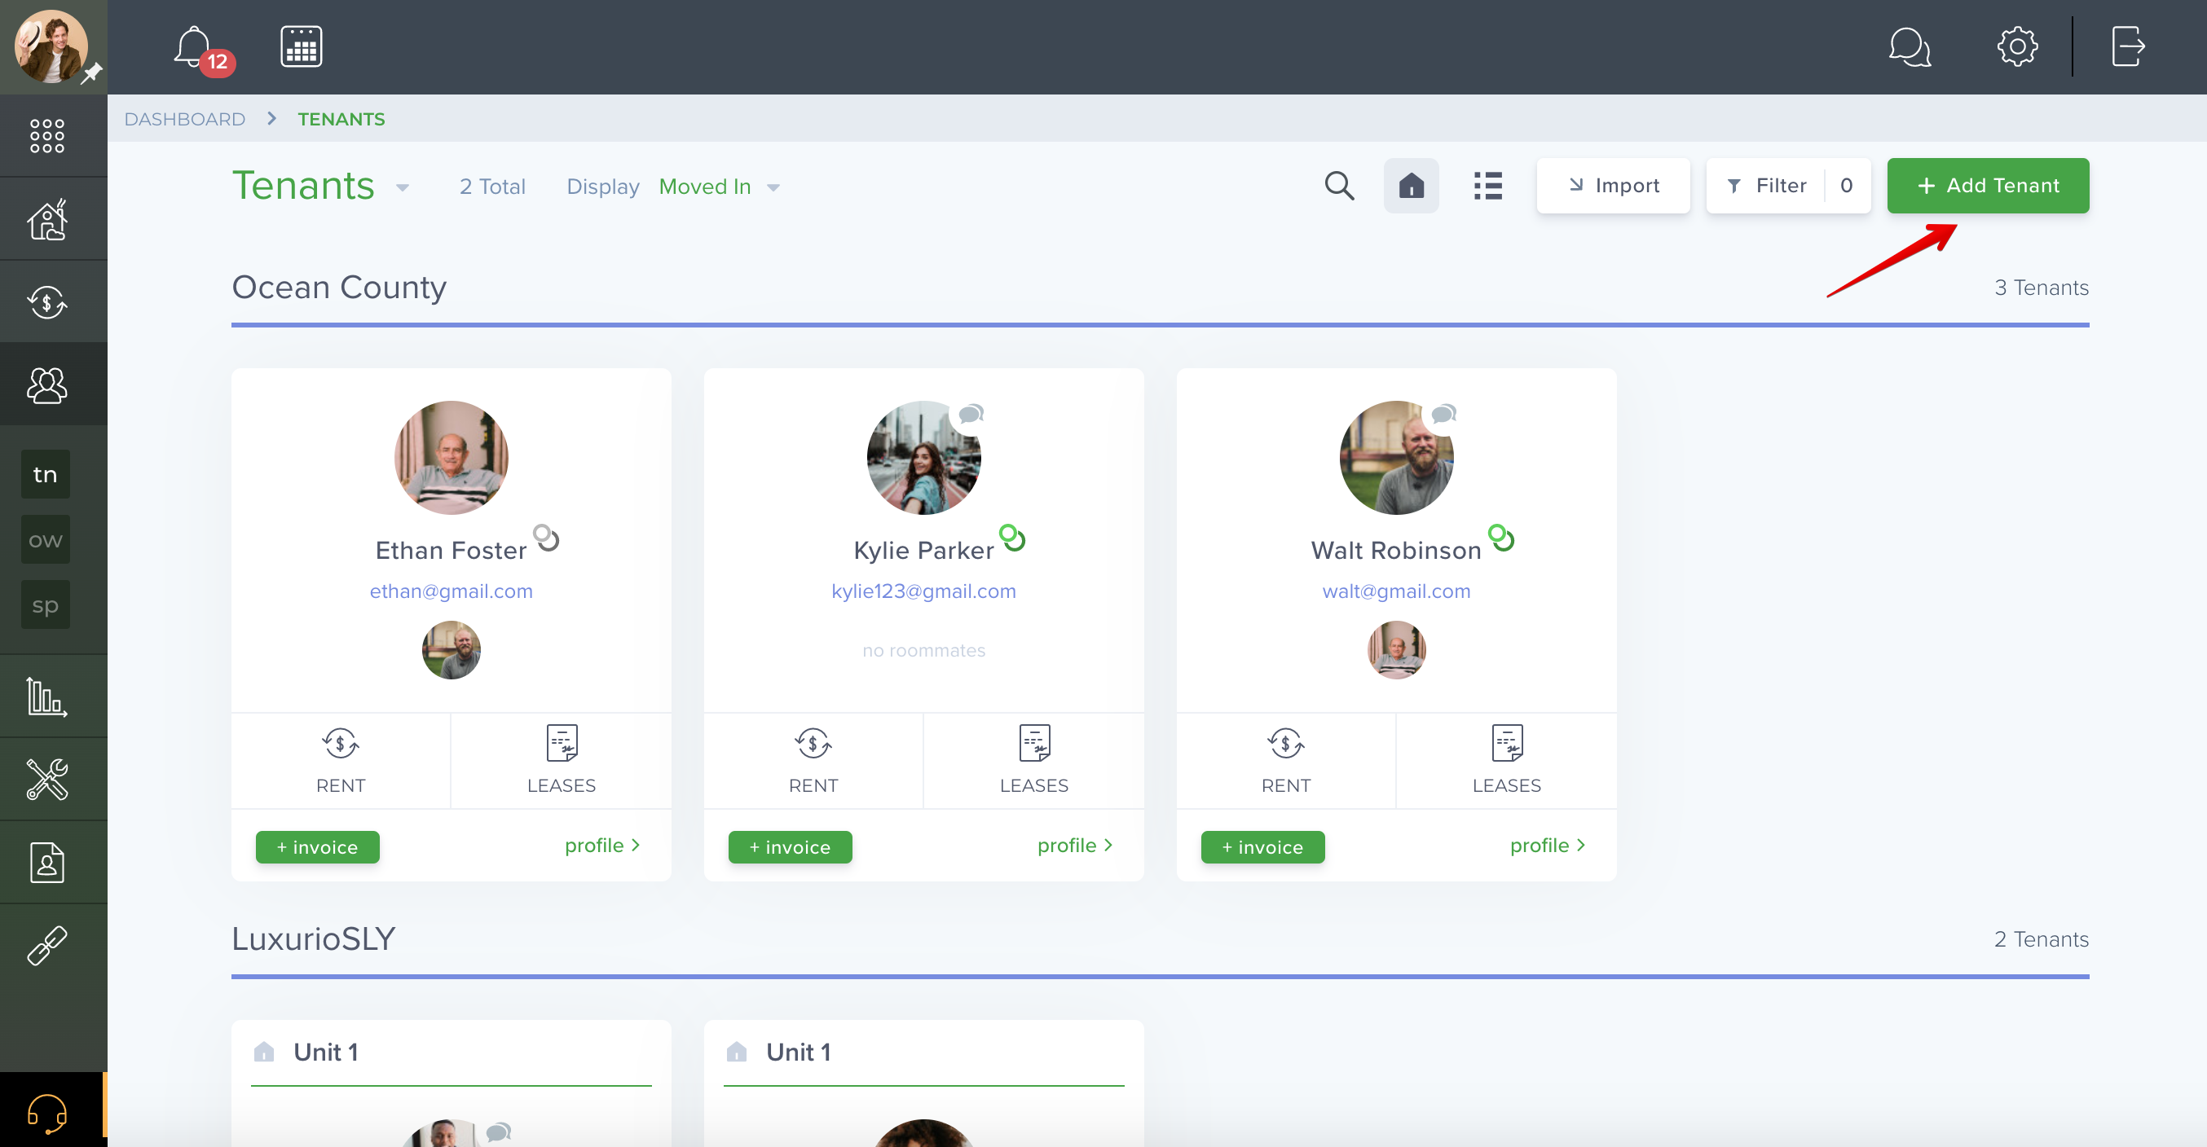
Task: Open the people icon in sidebar
Action: [x=47, y=385]
